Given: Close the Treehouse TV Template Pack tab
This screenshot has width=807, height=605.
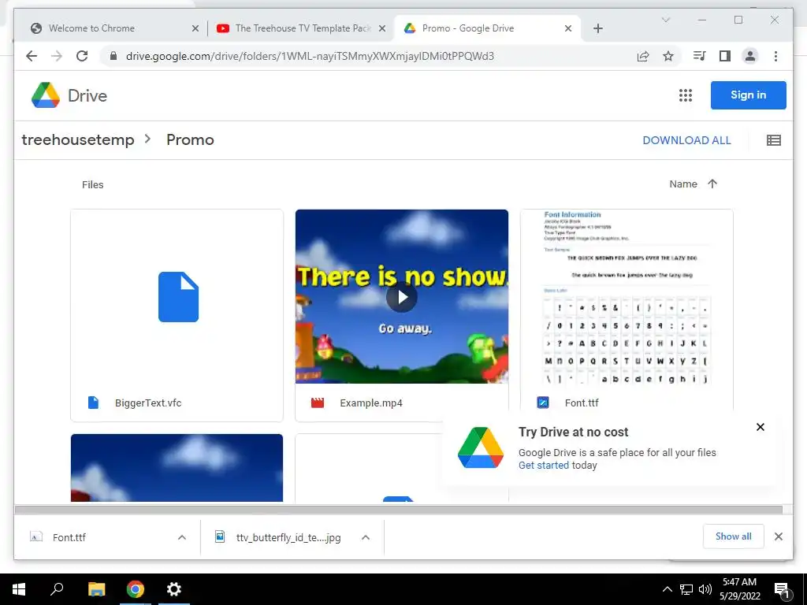Looking at the screenshot, I should pyautogui.click(x=382, y=29).
